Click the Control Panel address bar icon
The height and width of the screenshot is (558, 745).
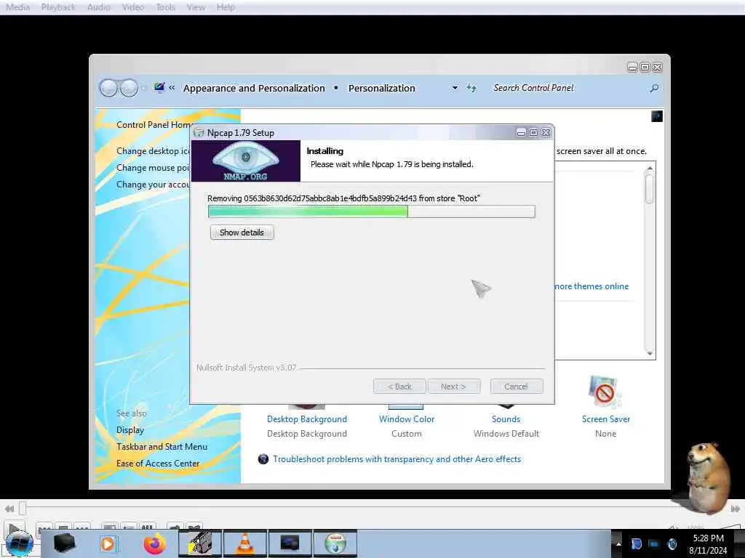coord(159,87)
